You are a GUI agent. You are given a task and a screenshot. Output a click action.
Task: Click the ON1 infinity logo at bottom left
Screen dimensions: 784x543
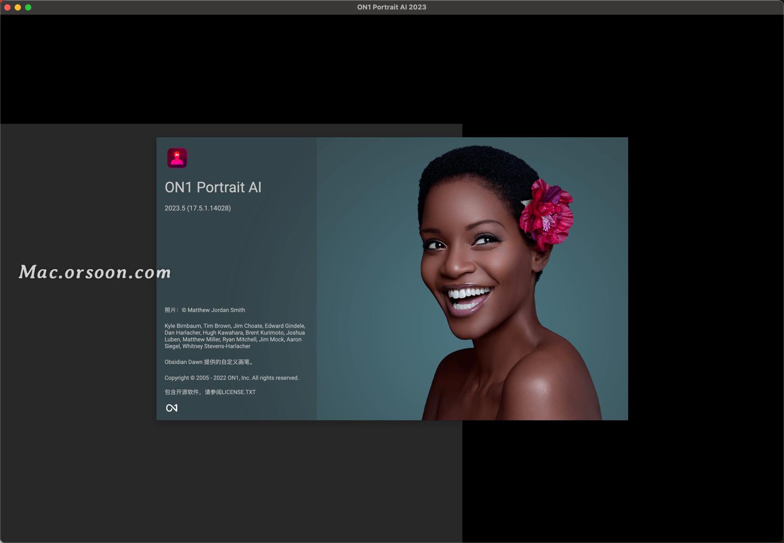click(x=172, y=408)
